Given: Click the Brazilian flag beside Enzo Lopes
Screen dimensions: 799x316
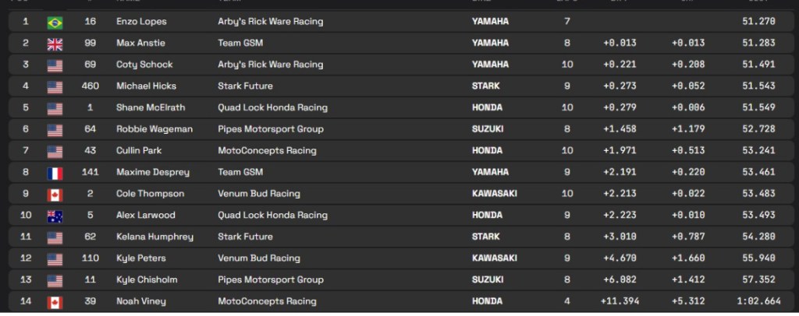Looking at the screenshot, I should coord(55,22).
